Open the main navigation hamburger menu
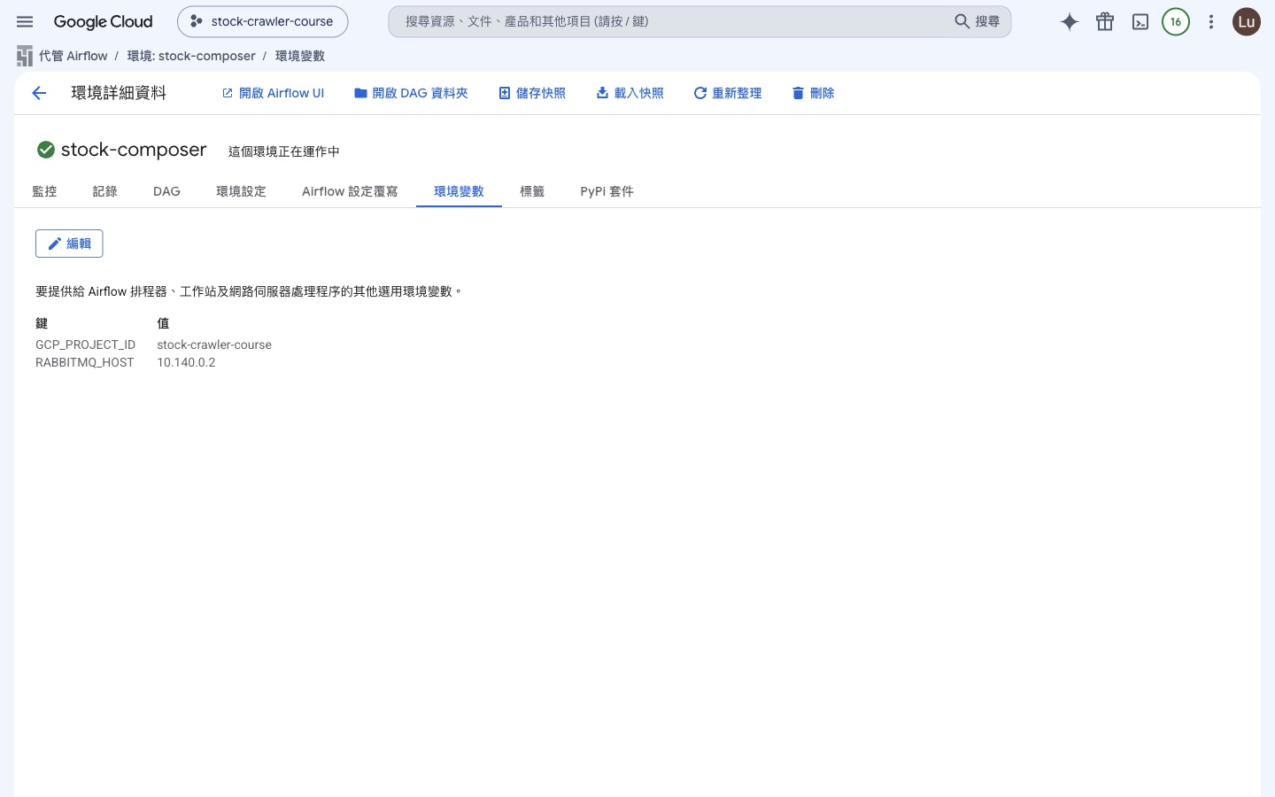 pyautogui.click(x=25, y=21)
